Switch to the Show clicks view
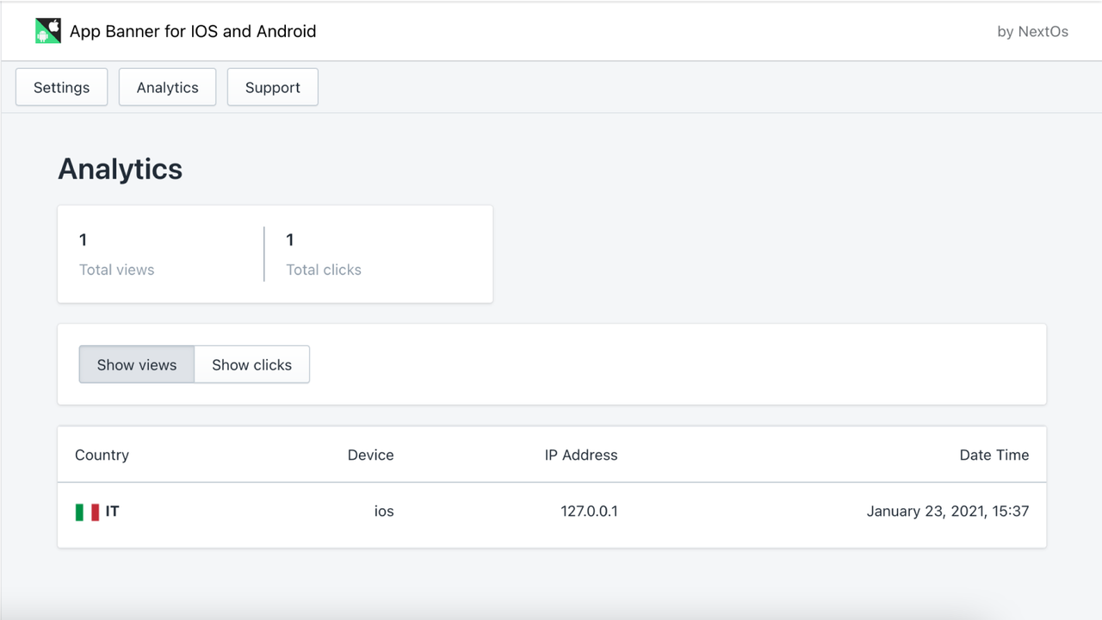Viewport: 1102px width, 620px height. point(251,364)
